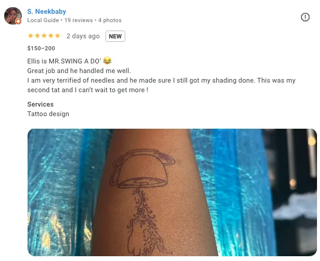This screenshot has width=320, height=261.
Task: Click the third star in the rating
Action: tap(44, 36)
